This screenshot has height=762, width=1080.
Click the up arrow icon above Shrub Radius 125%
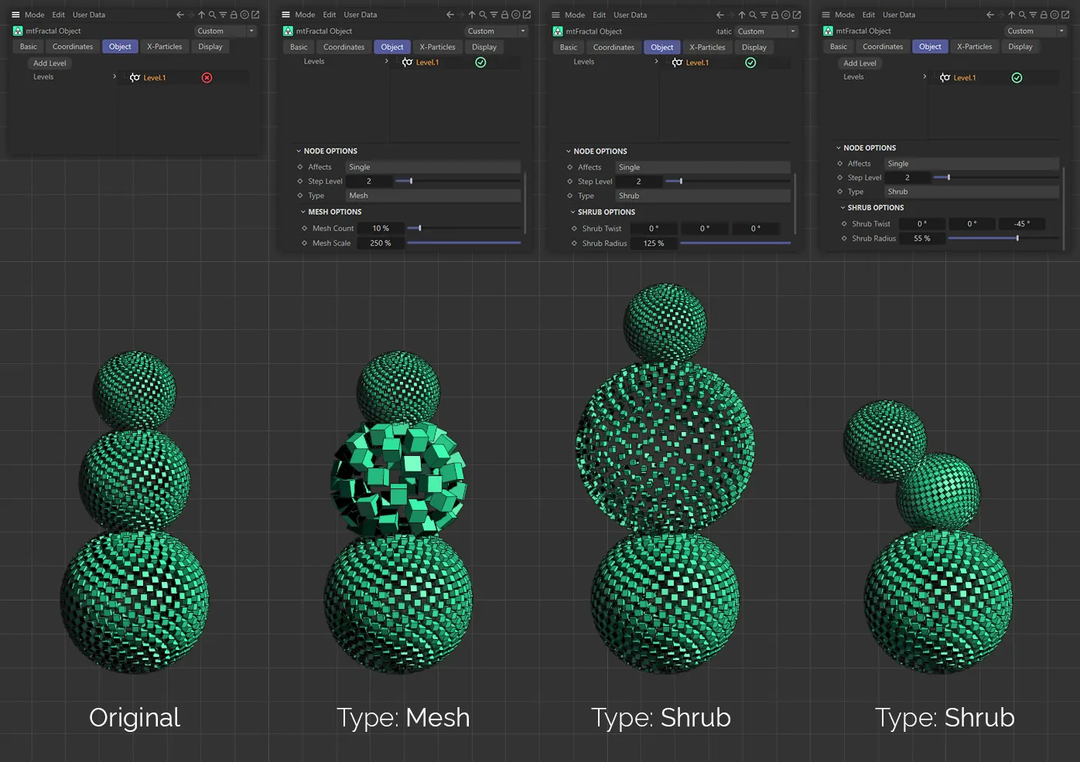pyautogui.click(x=742, y=15)
